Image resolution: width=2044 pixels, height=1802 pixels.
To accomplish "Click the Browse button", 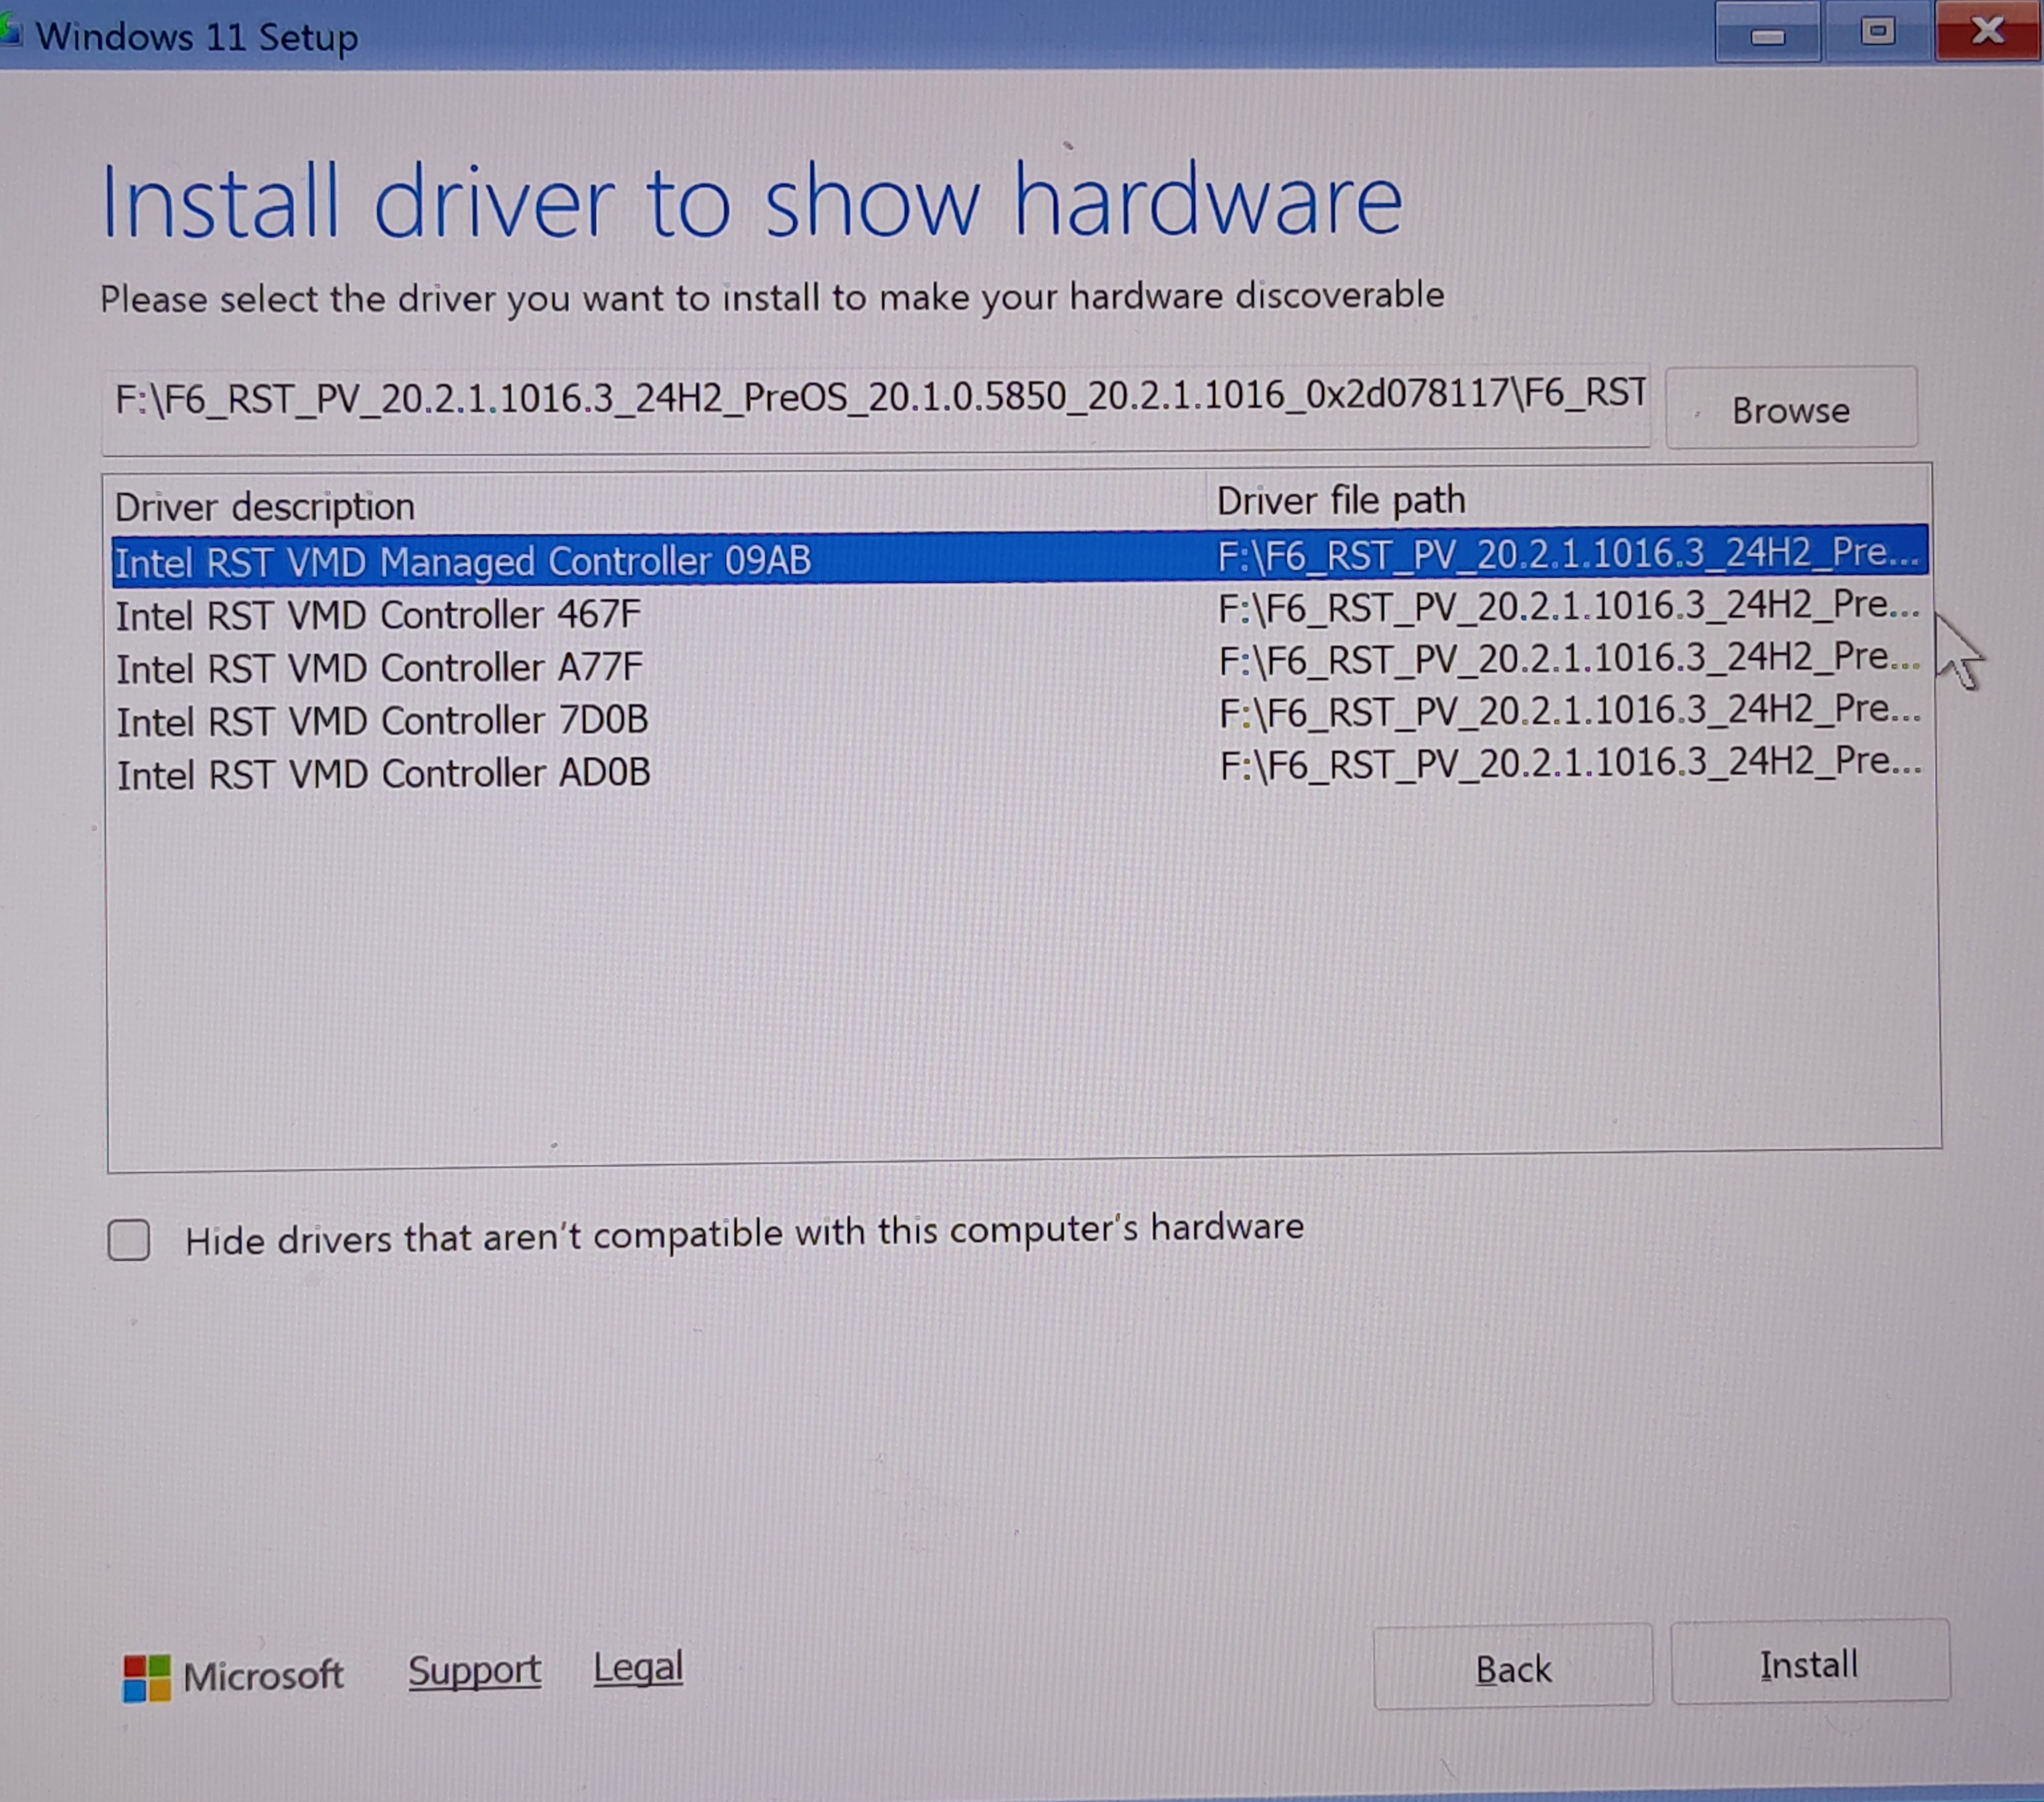I will coord(1791,408).
